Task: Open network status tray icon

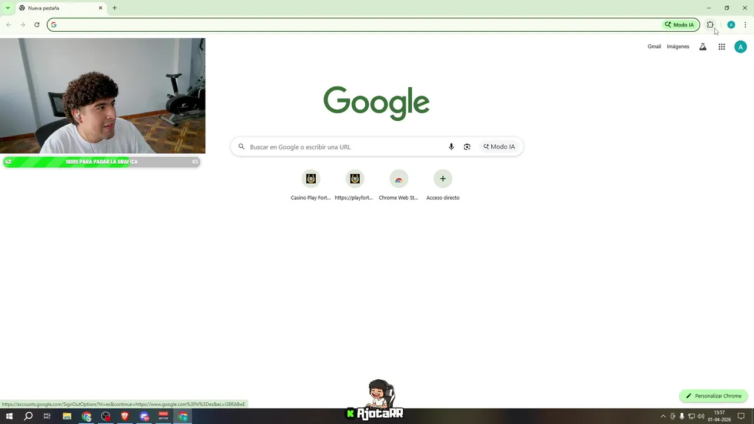Action: (692, 416)
